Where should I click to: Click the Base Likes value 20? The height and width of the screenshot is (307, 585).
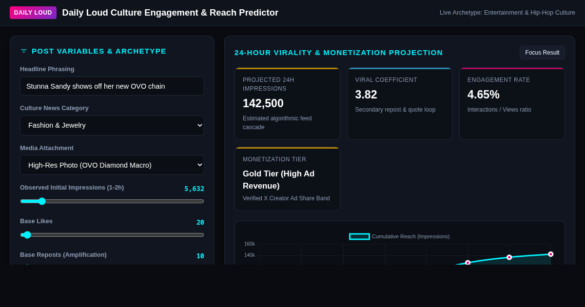tap(200, 222)
